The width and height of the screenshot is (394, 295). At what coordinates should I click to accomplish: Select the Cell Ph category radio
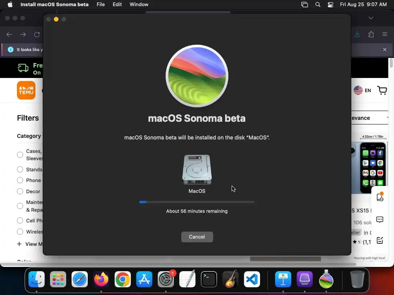(20, 220)
